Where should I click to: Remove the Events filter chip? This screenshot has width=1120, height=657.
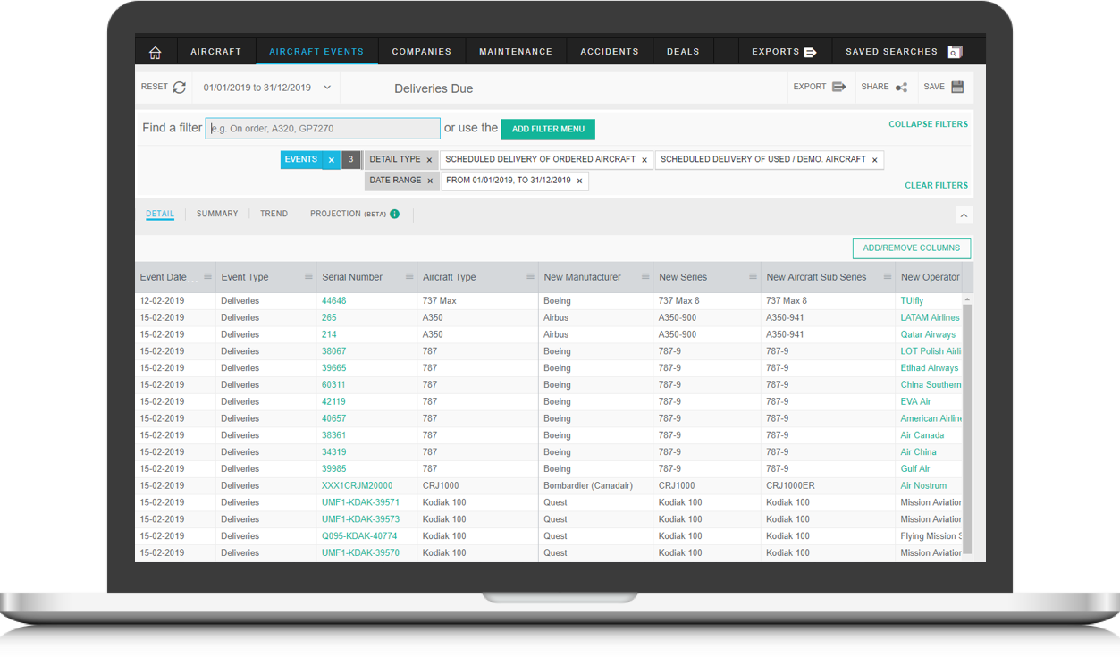point(331,160)
